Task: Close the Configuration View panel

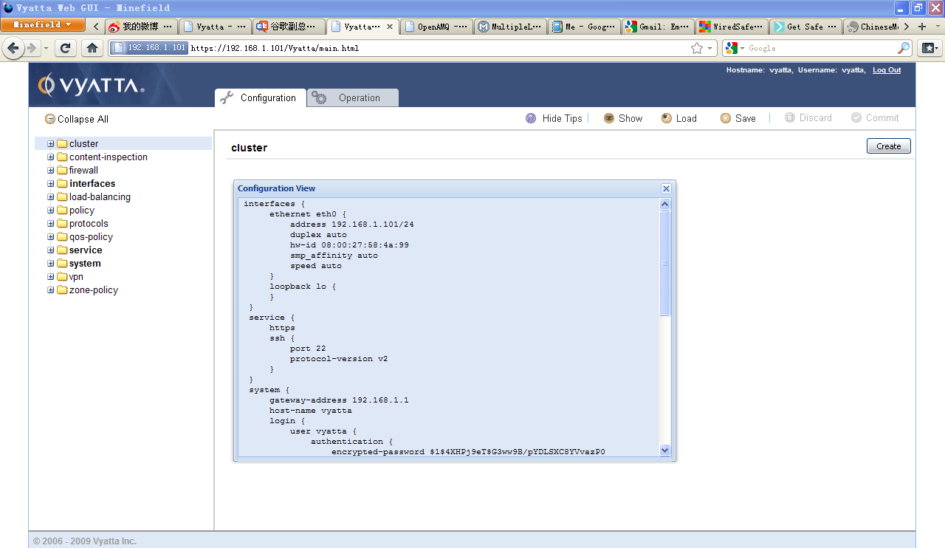Action: [666, 188]
